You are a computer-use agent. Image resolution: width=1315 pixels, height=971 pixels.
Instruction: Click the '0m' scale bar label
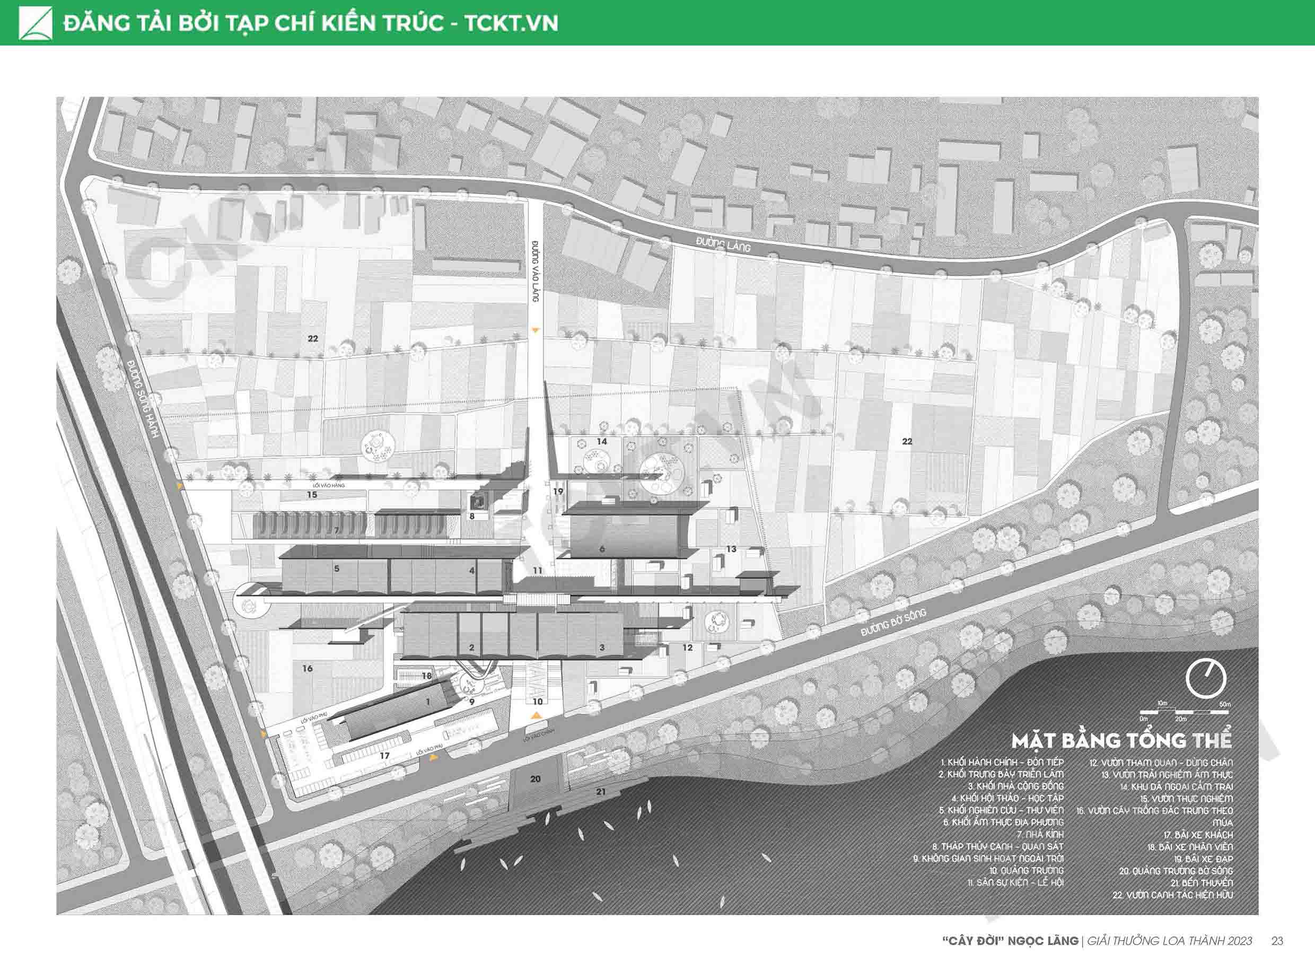(1143, 719)
